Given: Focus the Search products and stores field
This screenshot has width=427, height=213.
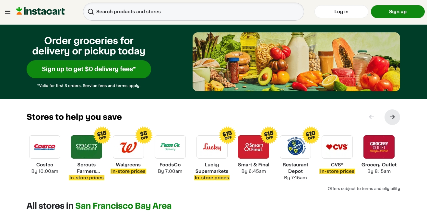Looking at the screenshot, I should point(194,12).
